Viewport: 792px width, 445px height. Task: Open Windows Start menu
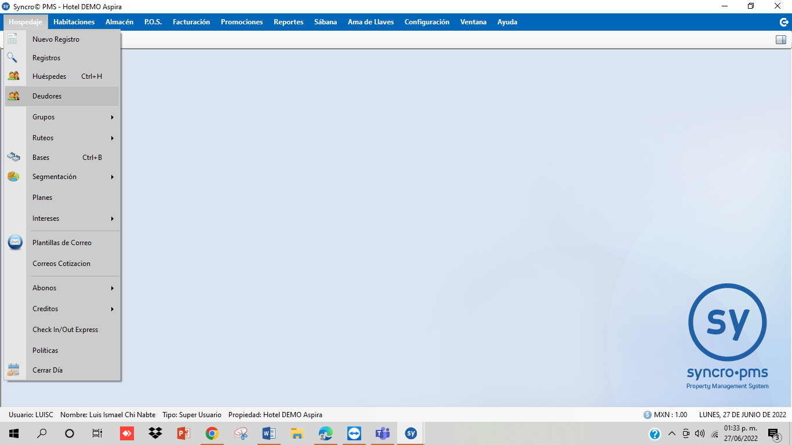(x=14, y=433)
